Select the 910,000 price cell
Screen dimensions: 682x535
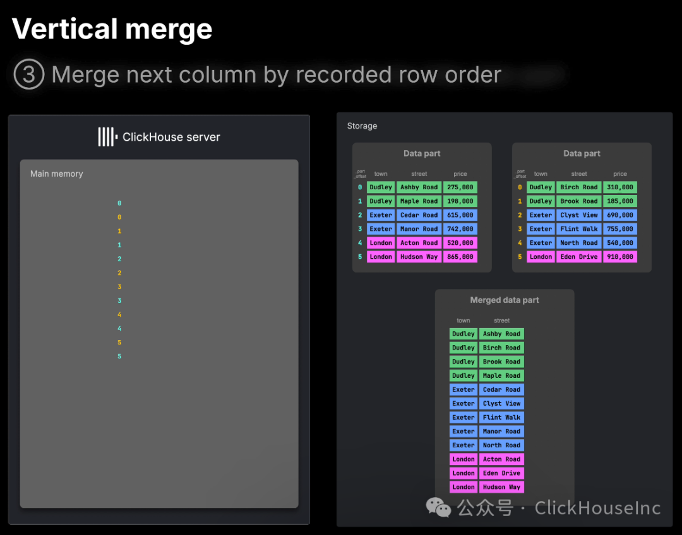(x=620, y=257)
